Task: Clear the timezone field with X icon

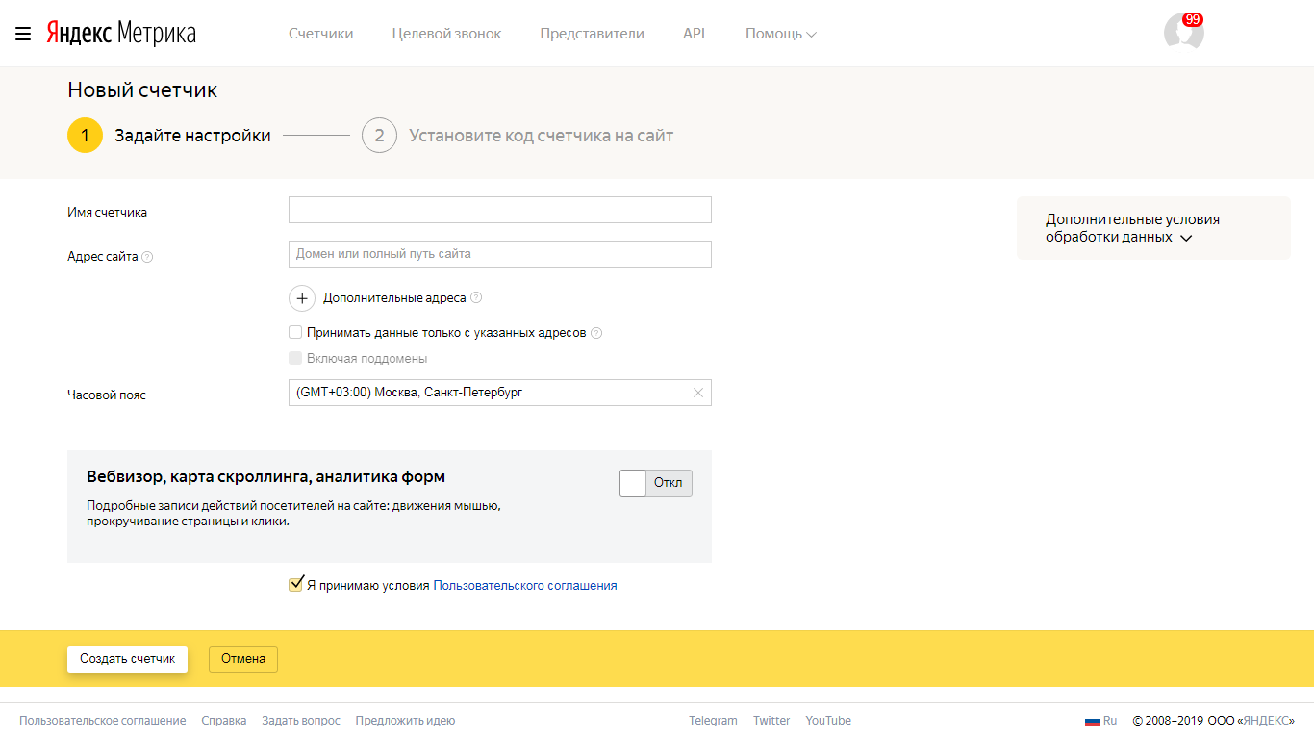Action: pyautogui.click(x=698, y=393)
